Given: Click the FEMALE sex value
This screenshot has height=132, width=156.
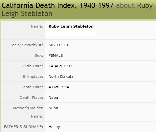Looking at the screenshot, I should click(56, 55).
